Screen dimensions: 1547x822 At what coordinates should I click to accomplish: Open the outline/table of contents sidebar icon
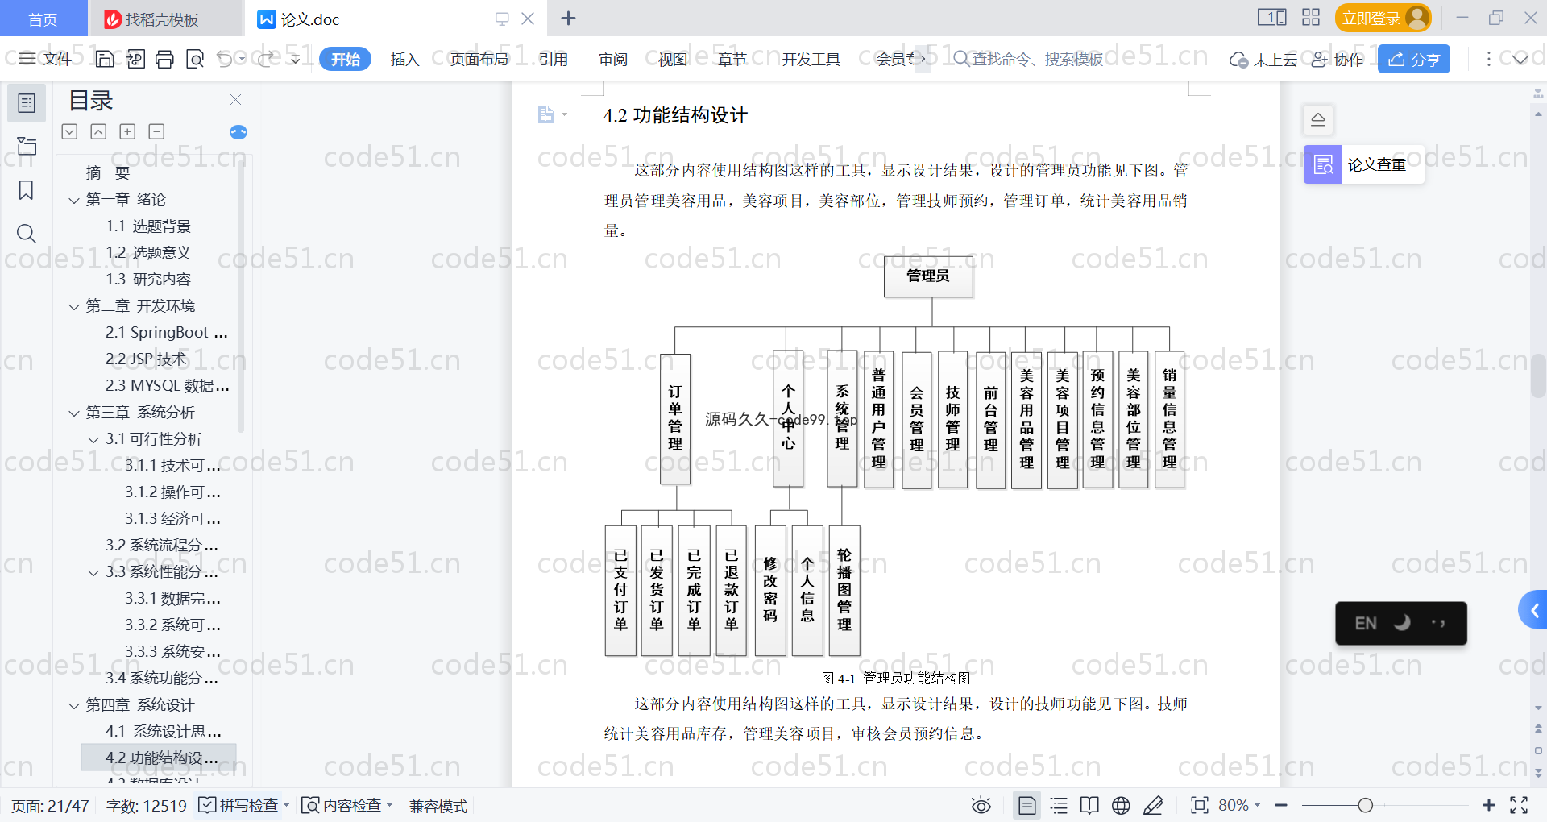tap(27, 103)
